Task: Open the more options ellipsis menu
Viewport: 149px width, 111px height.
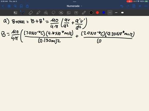Action: (146, 6)
